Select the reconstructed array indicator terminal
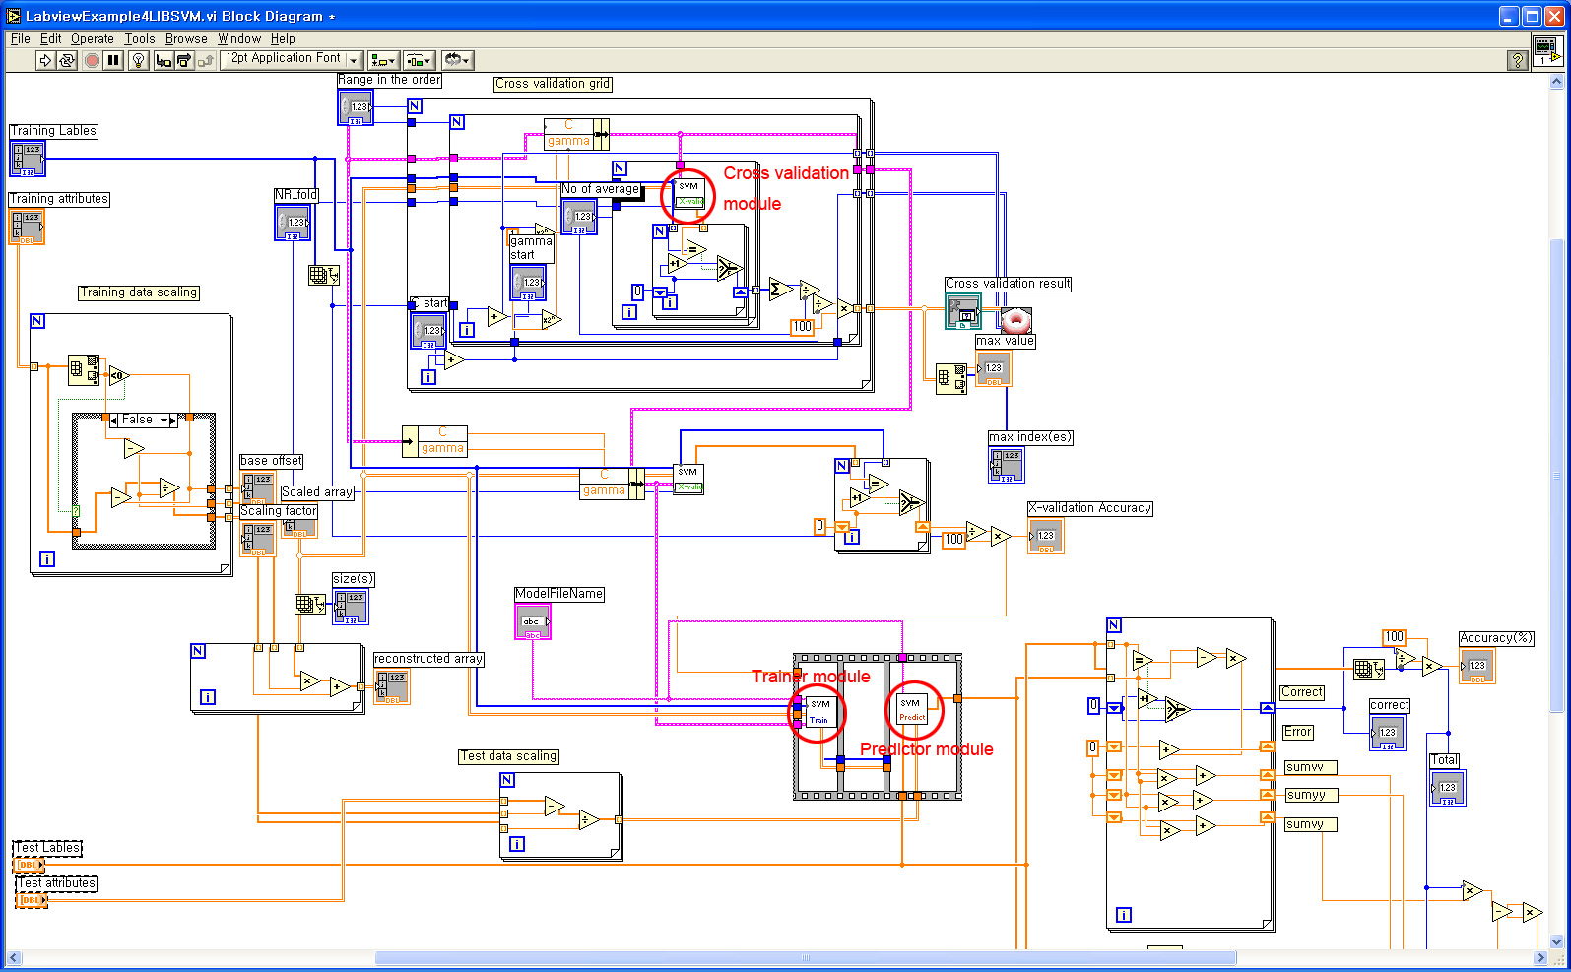The height and width of the screenshot is (972, 1571). point(392,686)
